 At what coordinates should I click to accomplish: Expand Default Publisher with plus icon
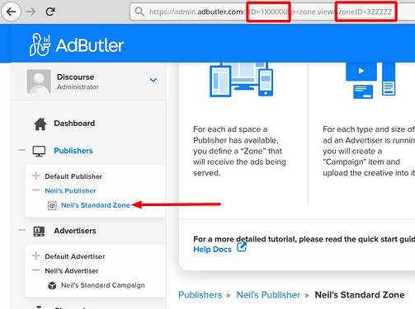point(36,176)
